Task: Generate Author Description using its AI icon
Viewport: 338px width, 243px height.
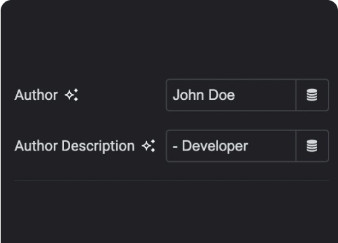Action: click(x=148, y=146)
